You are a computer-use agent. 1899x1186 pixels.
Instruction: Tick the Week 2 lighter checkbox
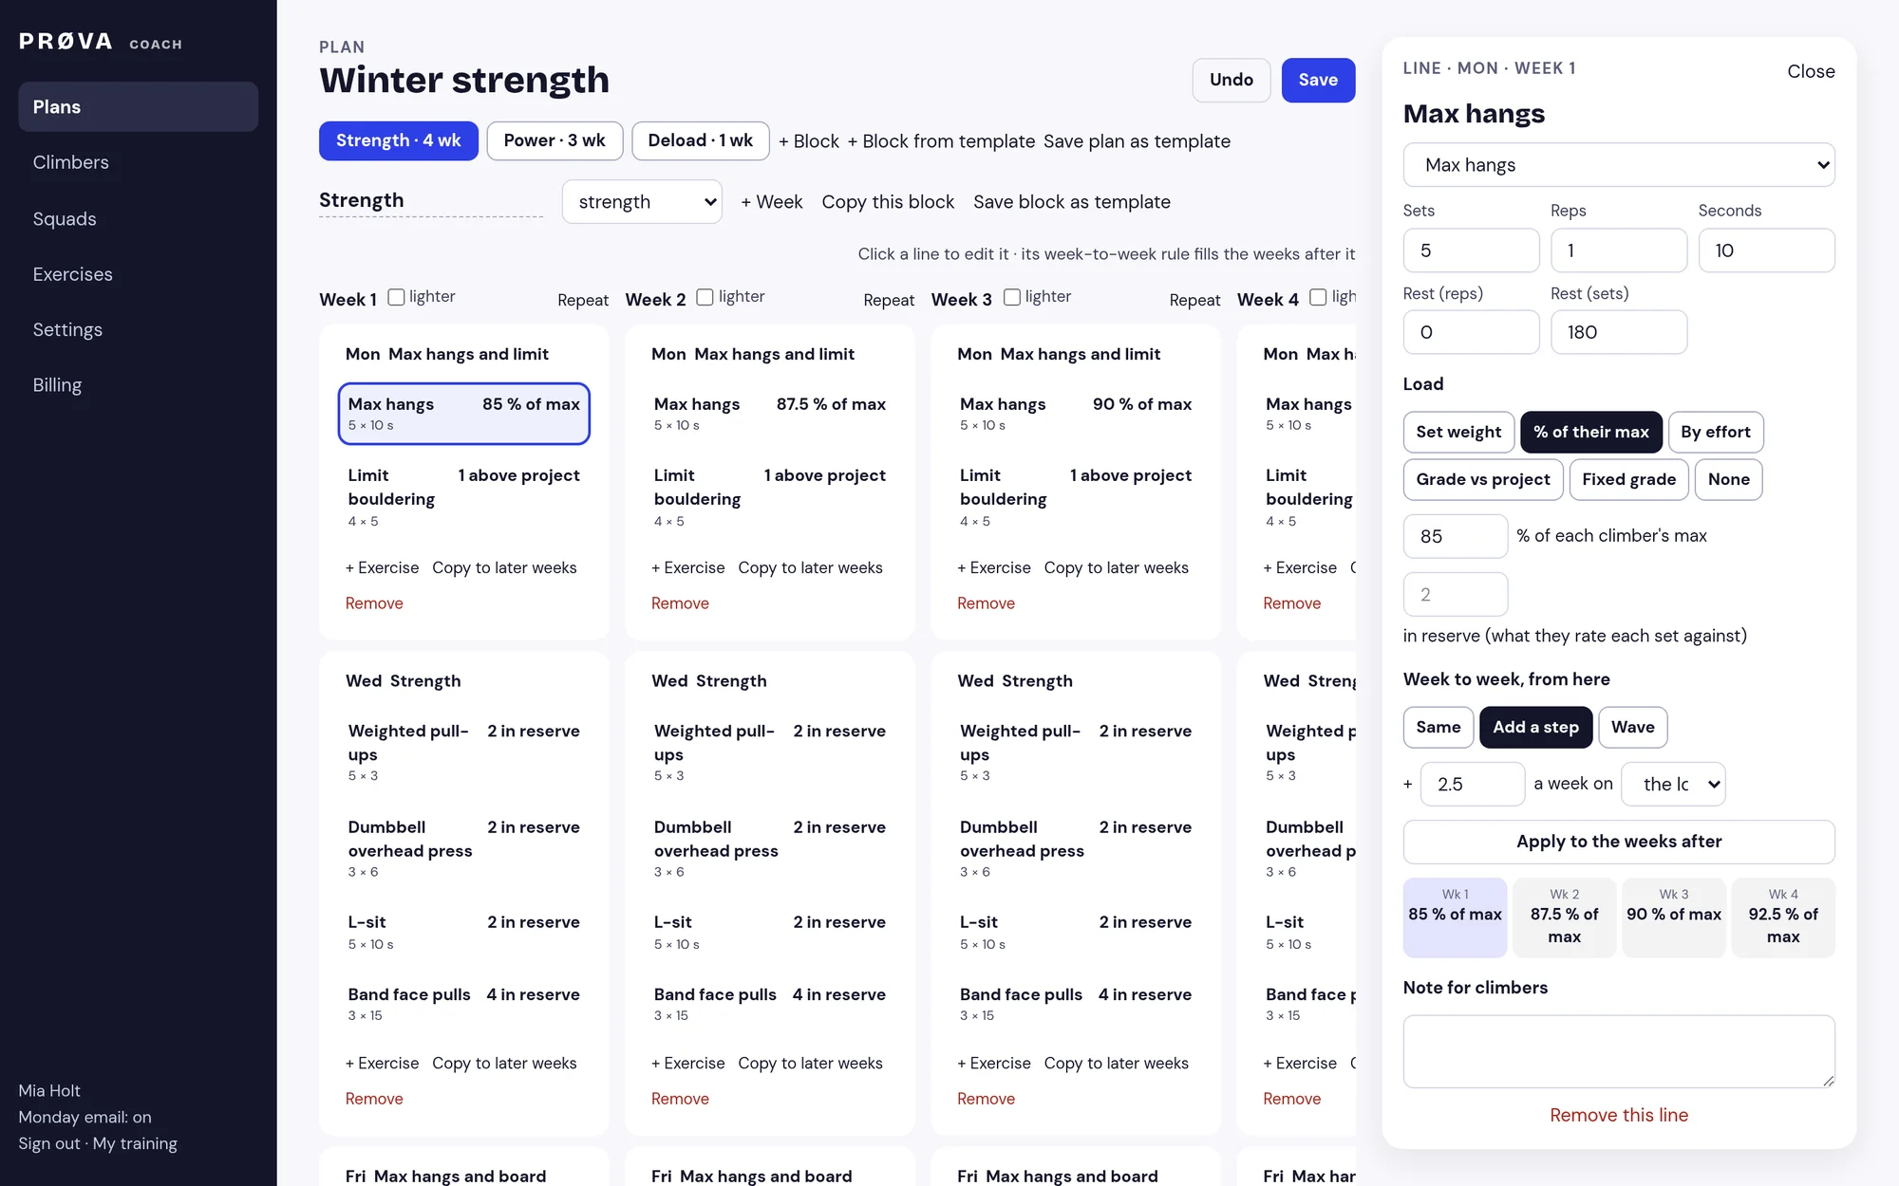[x=705, y=297]
